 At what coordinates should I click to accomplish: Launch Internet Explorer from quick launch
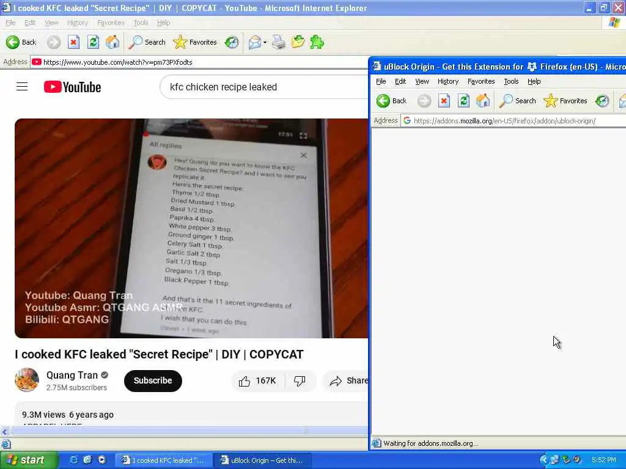pyautogui.click(x=74, y=460)
